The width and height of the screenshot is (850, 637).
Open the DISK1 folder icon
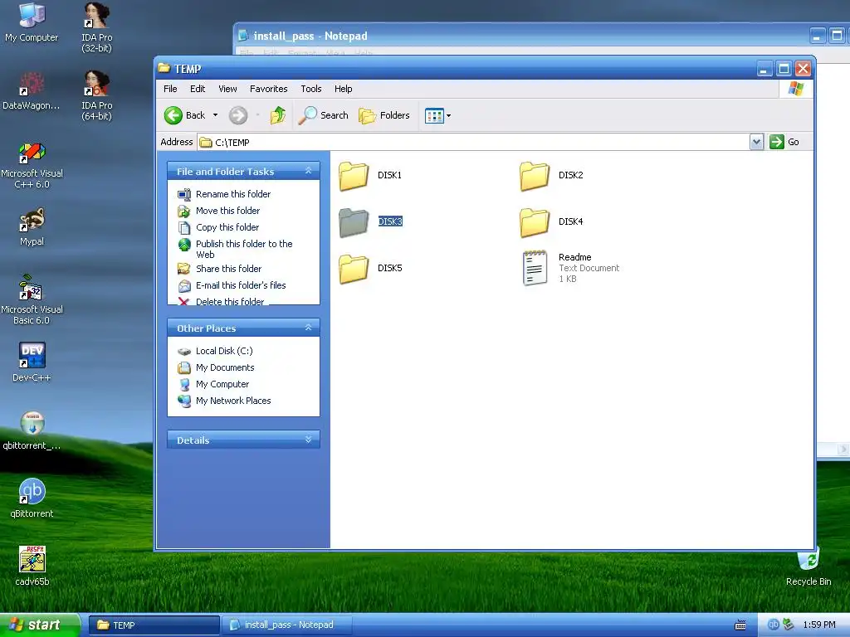tap(354, 176)
